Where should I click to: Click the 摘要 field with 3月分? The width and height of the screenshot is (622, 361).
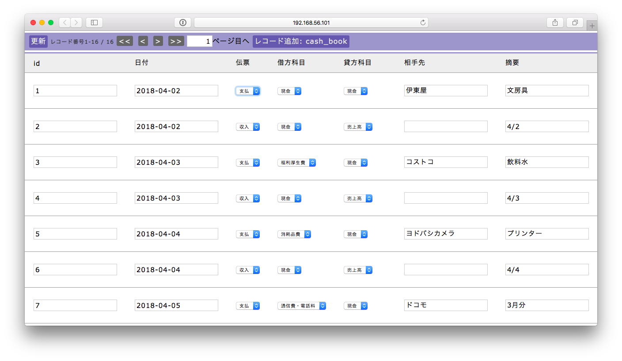coord(547,305)
